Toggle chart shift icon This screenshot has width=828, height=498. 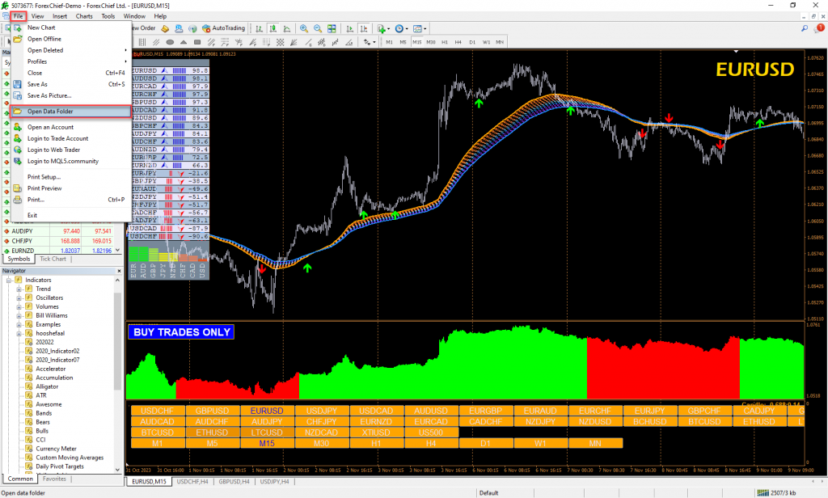(363, 28)
